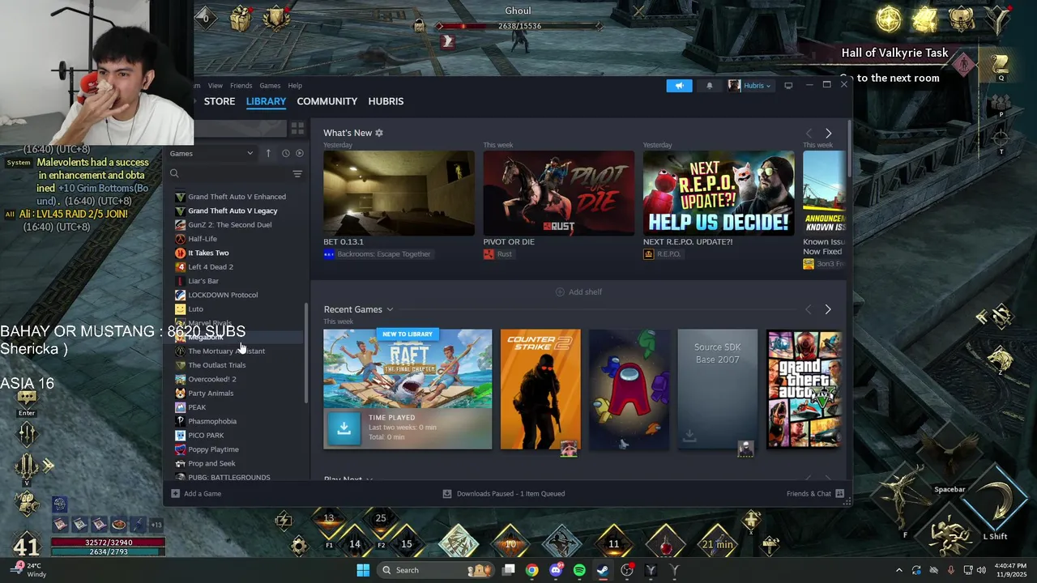Open NEXT R.E.P.O. UPDATE news thumbnail
The width and height of the screenshot is (1037, 583).
click(x=719, y=193)
